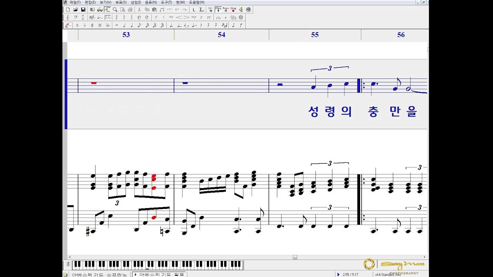Open the 보기(V) menu
Viewport: 493px width, 277px height.
click(x=106, y=2)
